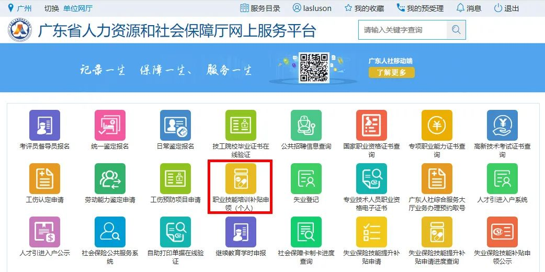Viewport: 545px width, 272px height.
Task: Open 自助打印单据在线验证 icon
Action: pos(175,232)
